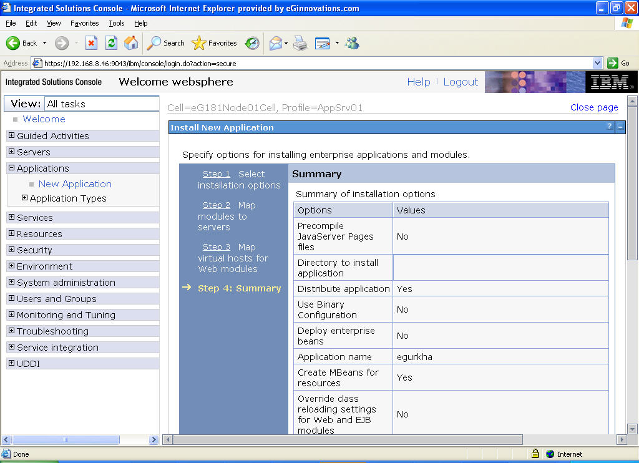Open the address bar dropdown arrow
The width and height of the screenshot is (639, 463).
(597, 63)
